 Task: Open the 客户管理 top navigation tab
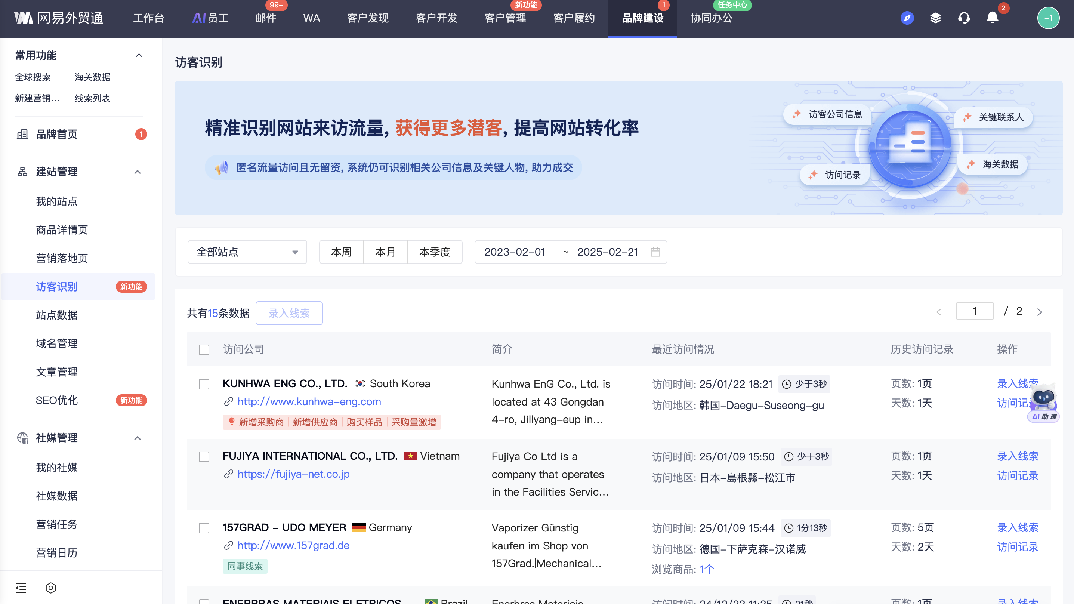pos(505,18)
